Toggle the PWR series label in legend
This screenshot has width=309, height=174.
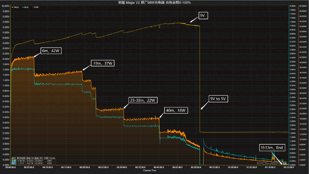(36, 7)
